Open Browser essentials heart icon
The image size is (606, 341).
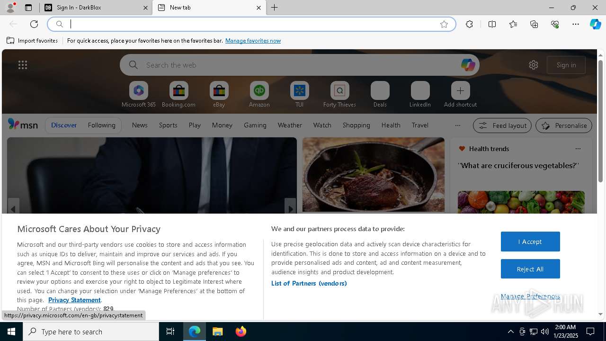pyautogui.click(x=555, y=24)
